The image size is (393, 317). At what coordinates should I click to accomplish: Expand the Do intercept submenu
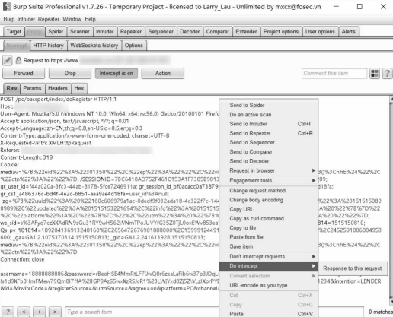pyautogui.click(x=269, y=266)
